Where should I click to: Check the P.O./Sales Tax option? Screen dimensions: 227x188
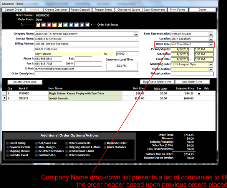(36, 143)
